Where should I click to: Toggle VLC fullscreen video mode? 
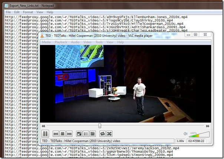tap(79, 134)
